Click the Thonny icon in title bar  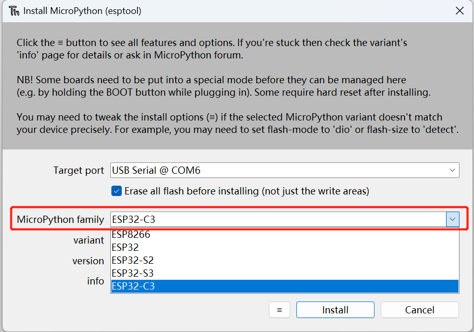(x=14, y=11)
